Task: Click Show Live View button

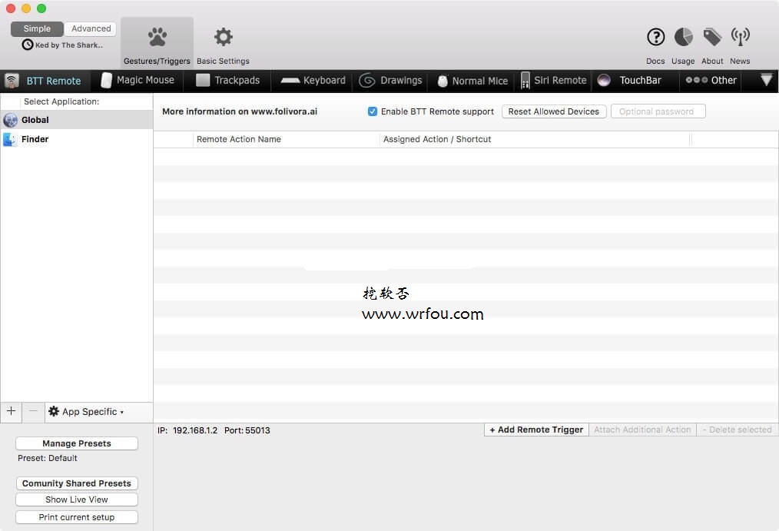Action: 77,499
